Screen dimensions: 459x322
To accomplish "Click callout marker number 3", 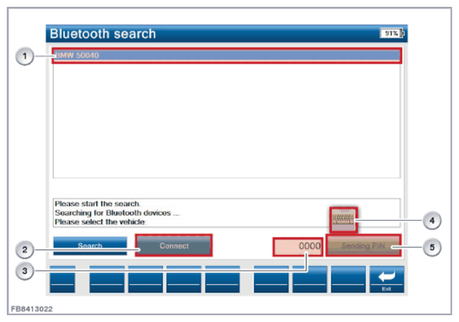I will click(25, 273).
